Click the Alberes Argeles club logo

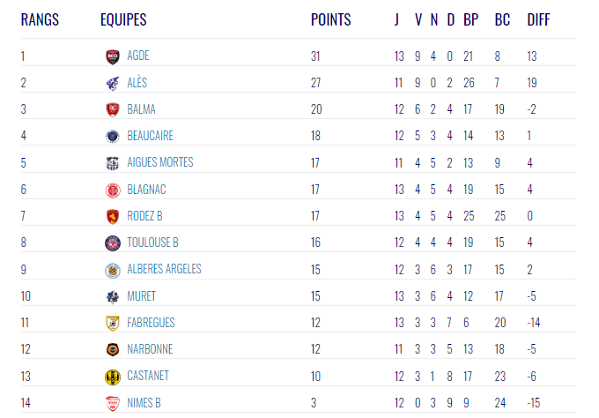click(x=113, y=271)
